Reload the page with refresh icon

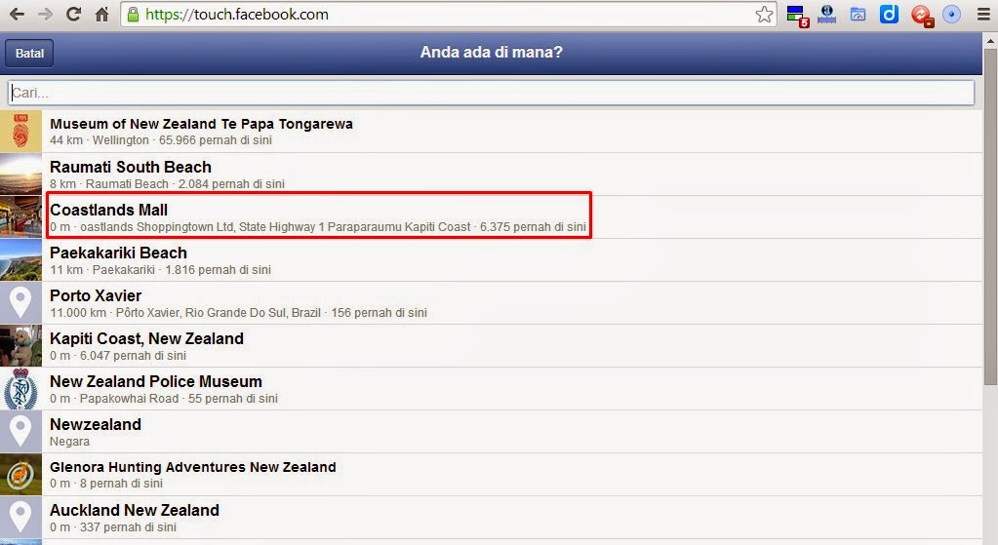point(73,14)
